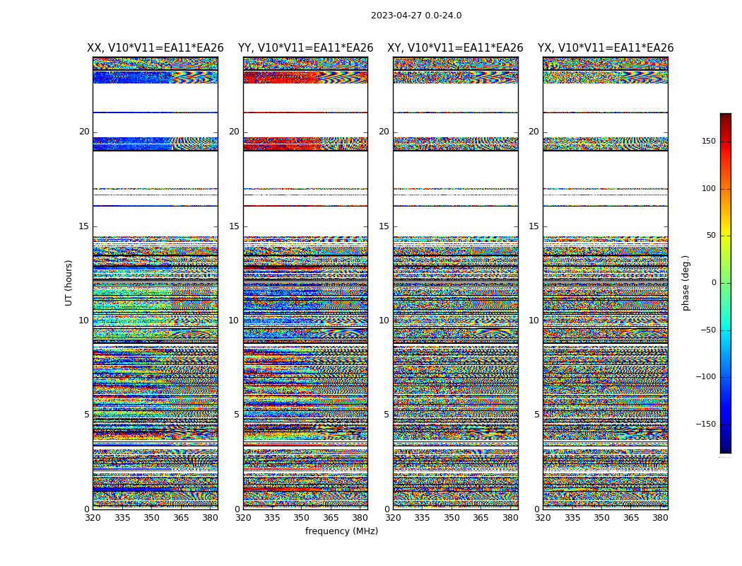Click the XX phase waterfall plot
The height and width of the screenshot is (566, 742).
click(155, 283)
